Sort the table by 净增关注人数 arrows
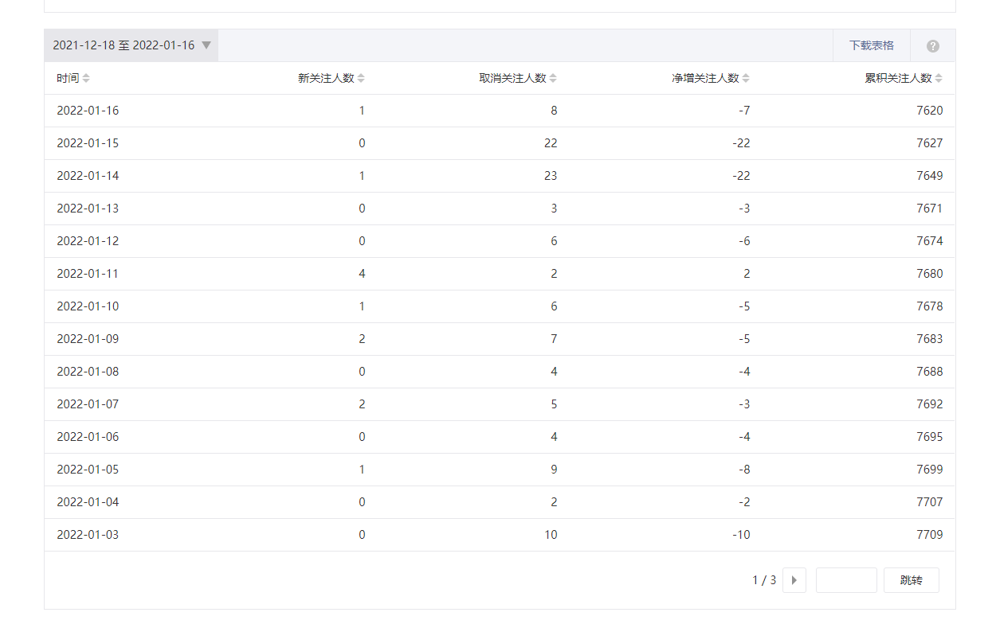The width and height of the screenshot is (996, 620). (x=746, y=78)
